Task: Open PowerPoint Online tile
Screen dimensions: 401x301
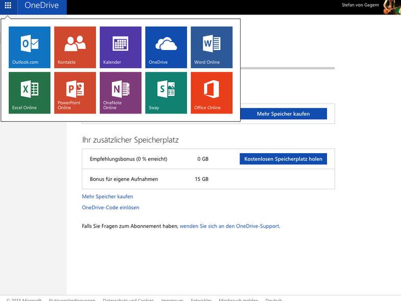Action: coord(75,93)
